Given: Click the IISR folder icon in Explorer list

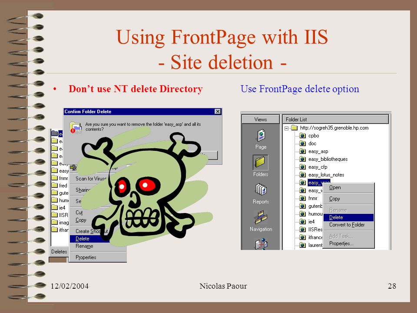Looking at the screenshot, I should pyautogui.click(x=55, y=215).
